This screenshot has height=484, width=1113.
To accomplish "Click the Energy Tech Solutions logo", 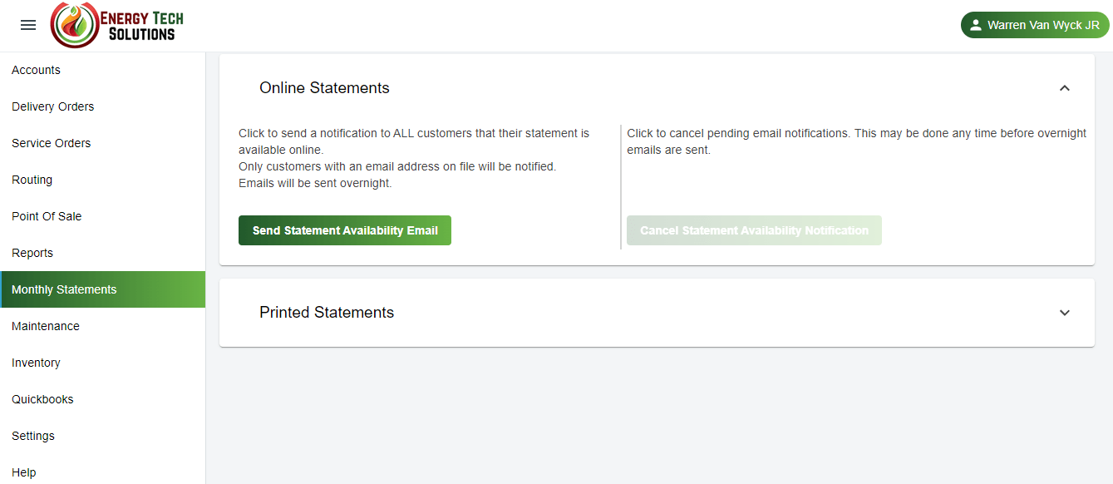I will [117, 25].
